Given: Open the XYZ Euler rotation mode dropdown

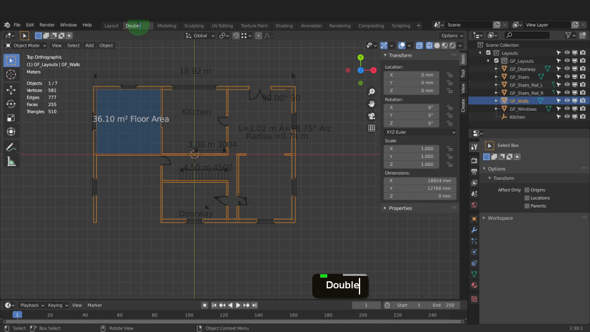Looking at the screenshot, I should point(420,132).
